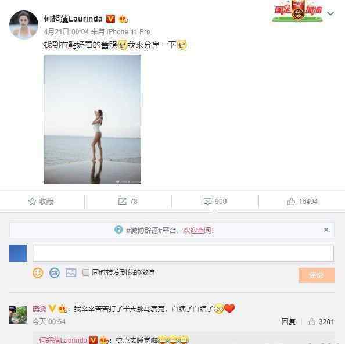
Task: Enable 同时转发到我的微博 checkbox
Action: click(86, 273)
